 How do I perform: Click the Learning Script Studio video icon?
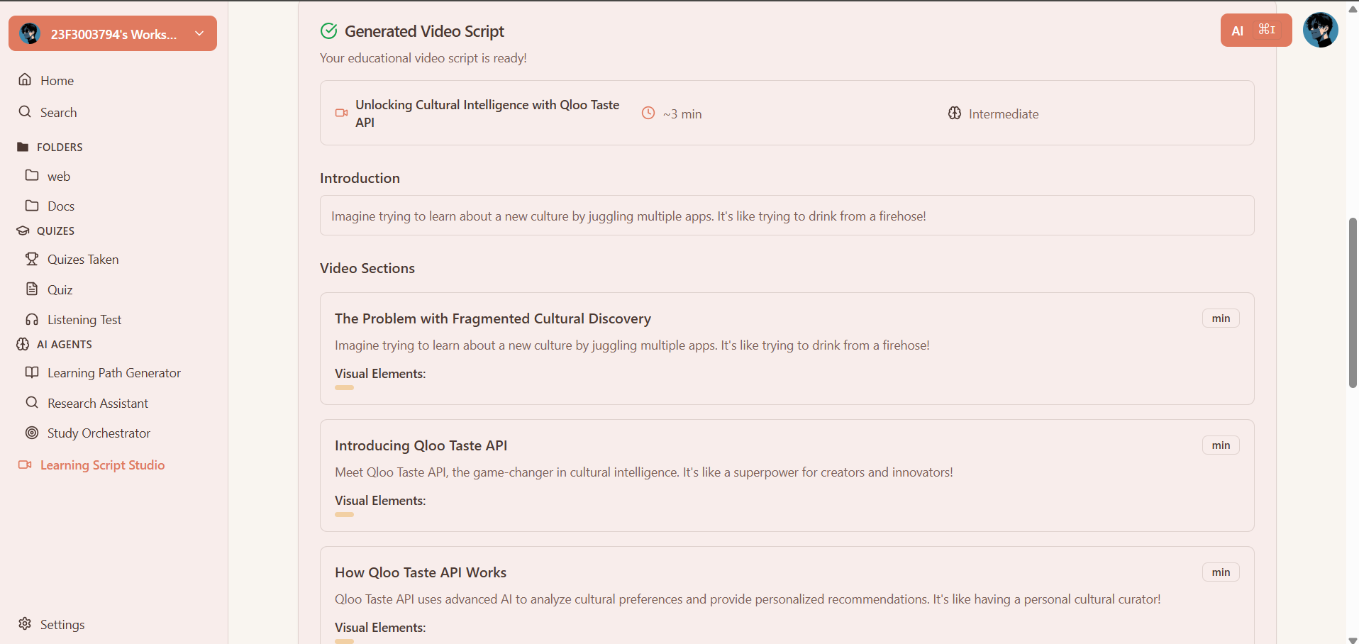click(25, 465)
